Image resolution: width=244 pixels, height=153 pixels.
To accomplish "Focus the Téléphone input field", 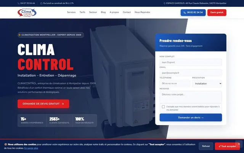I will [x=175, y=83].
